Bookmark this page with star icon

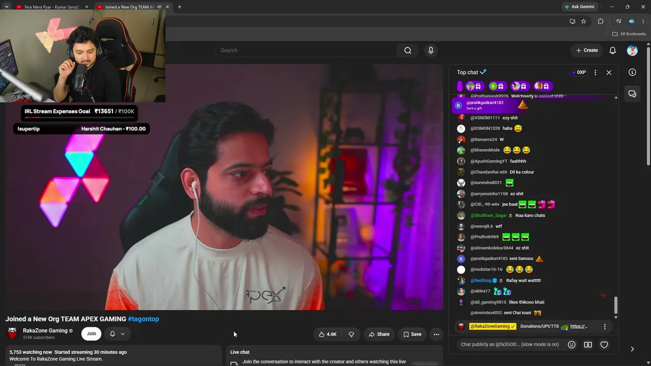(x=583, y=21)
